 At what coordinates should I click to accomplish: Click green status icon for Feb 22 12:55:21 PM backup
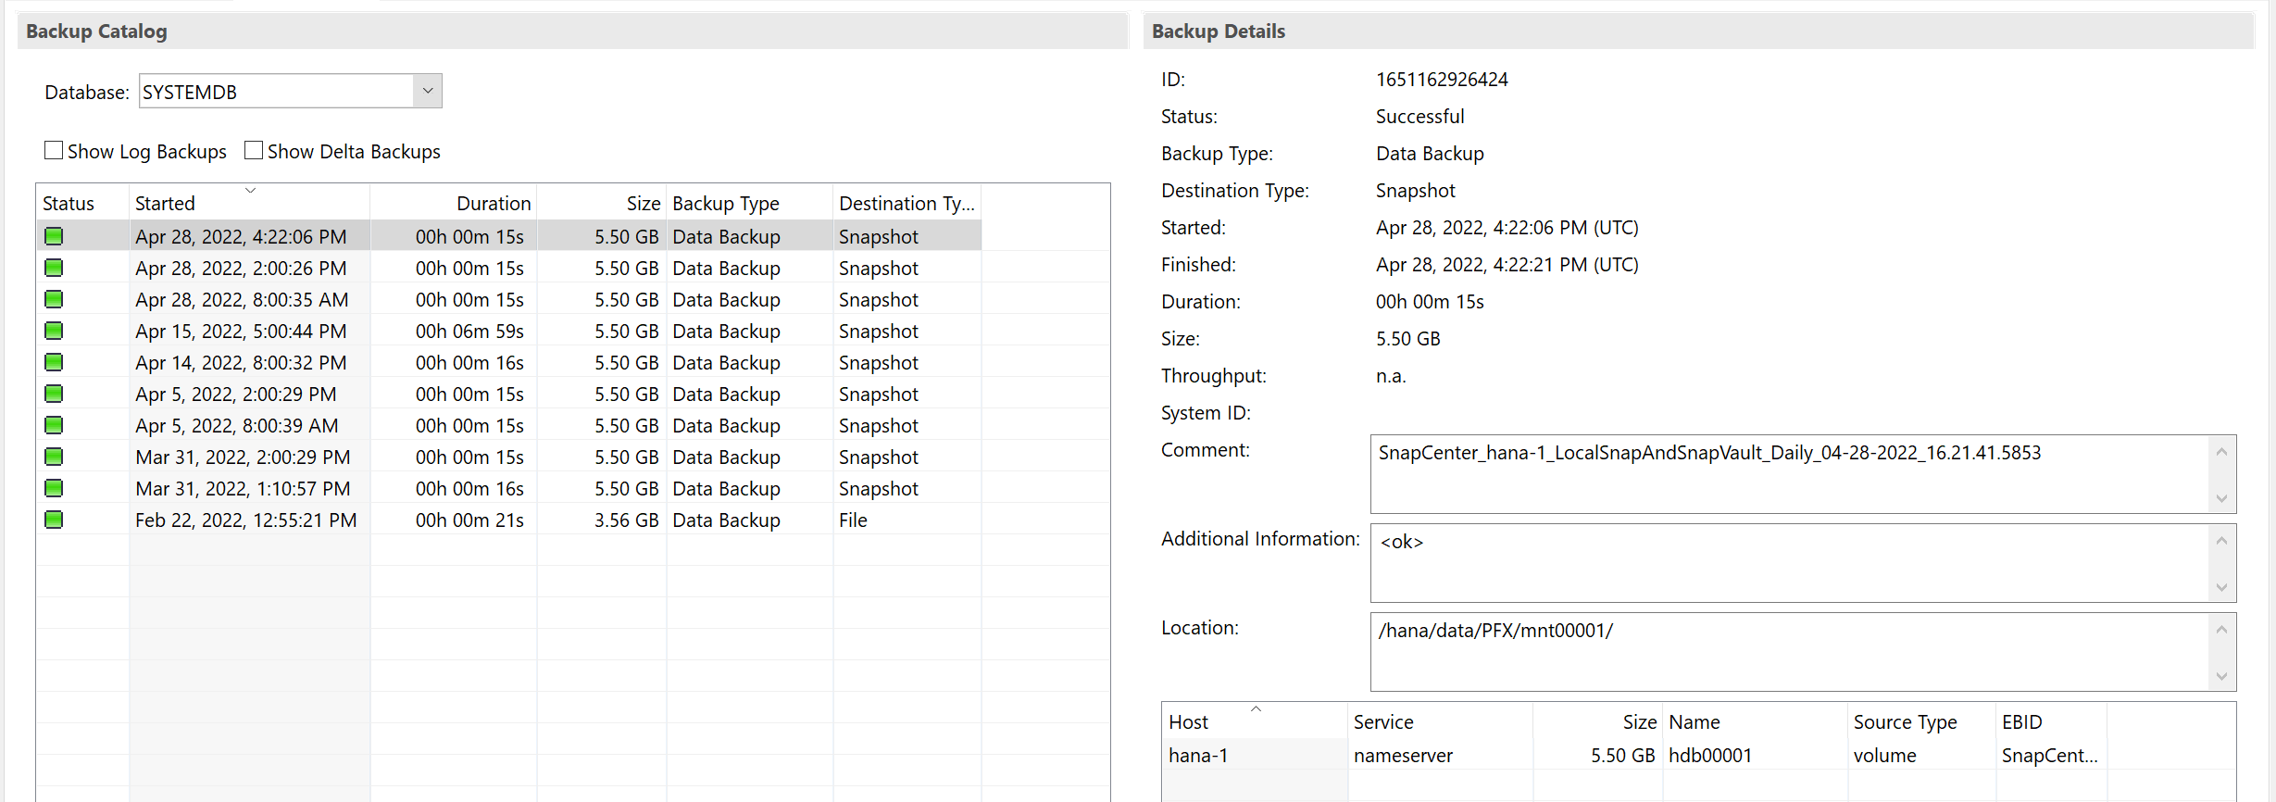(x=54, y=520)
